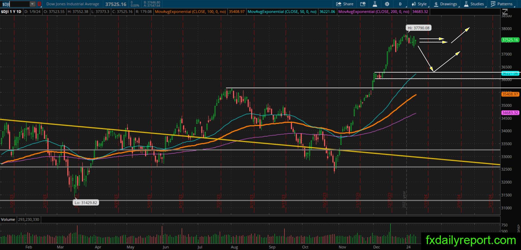Click the Hi: 37790.08 price bubble
Screen dimensions: 521x250
pyautogui.click(x=418, y=28)
